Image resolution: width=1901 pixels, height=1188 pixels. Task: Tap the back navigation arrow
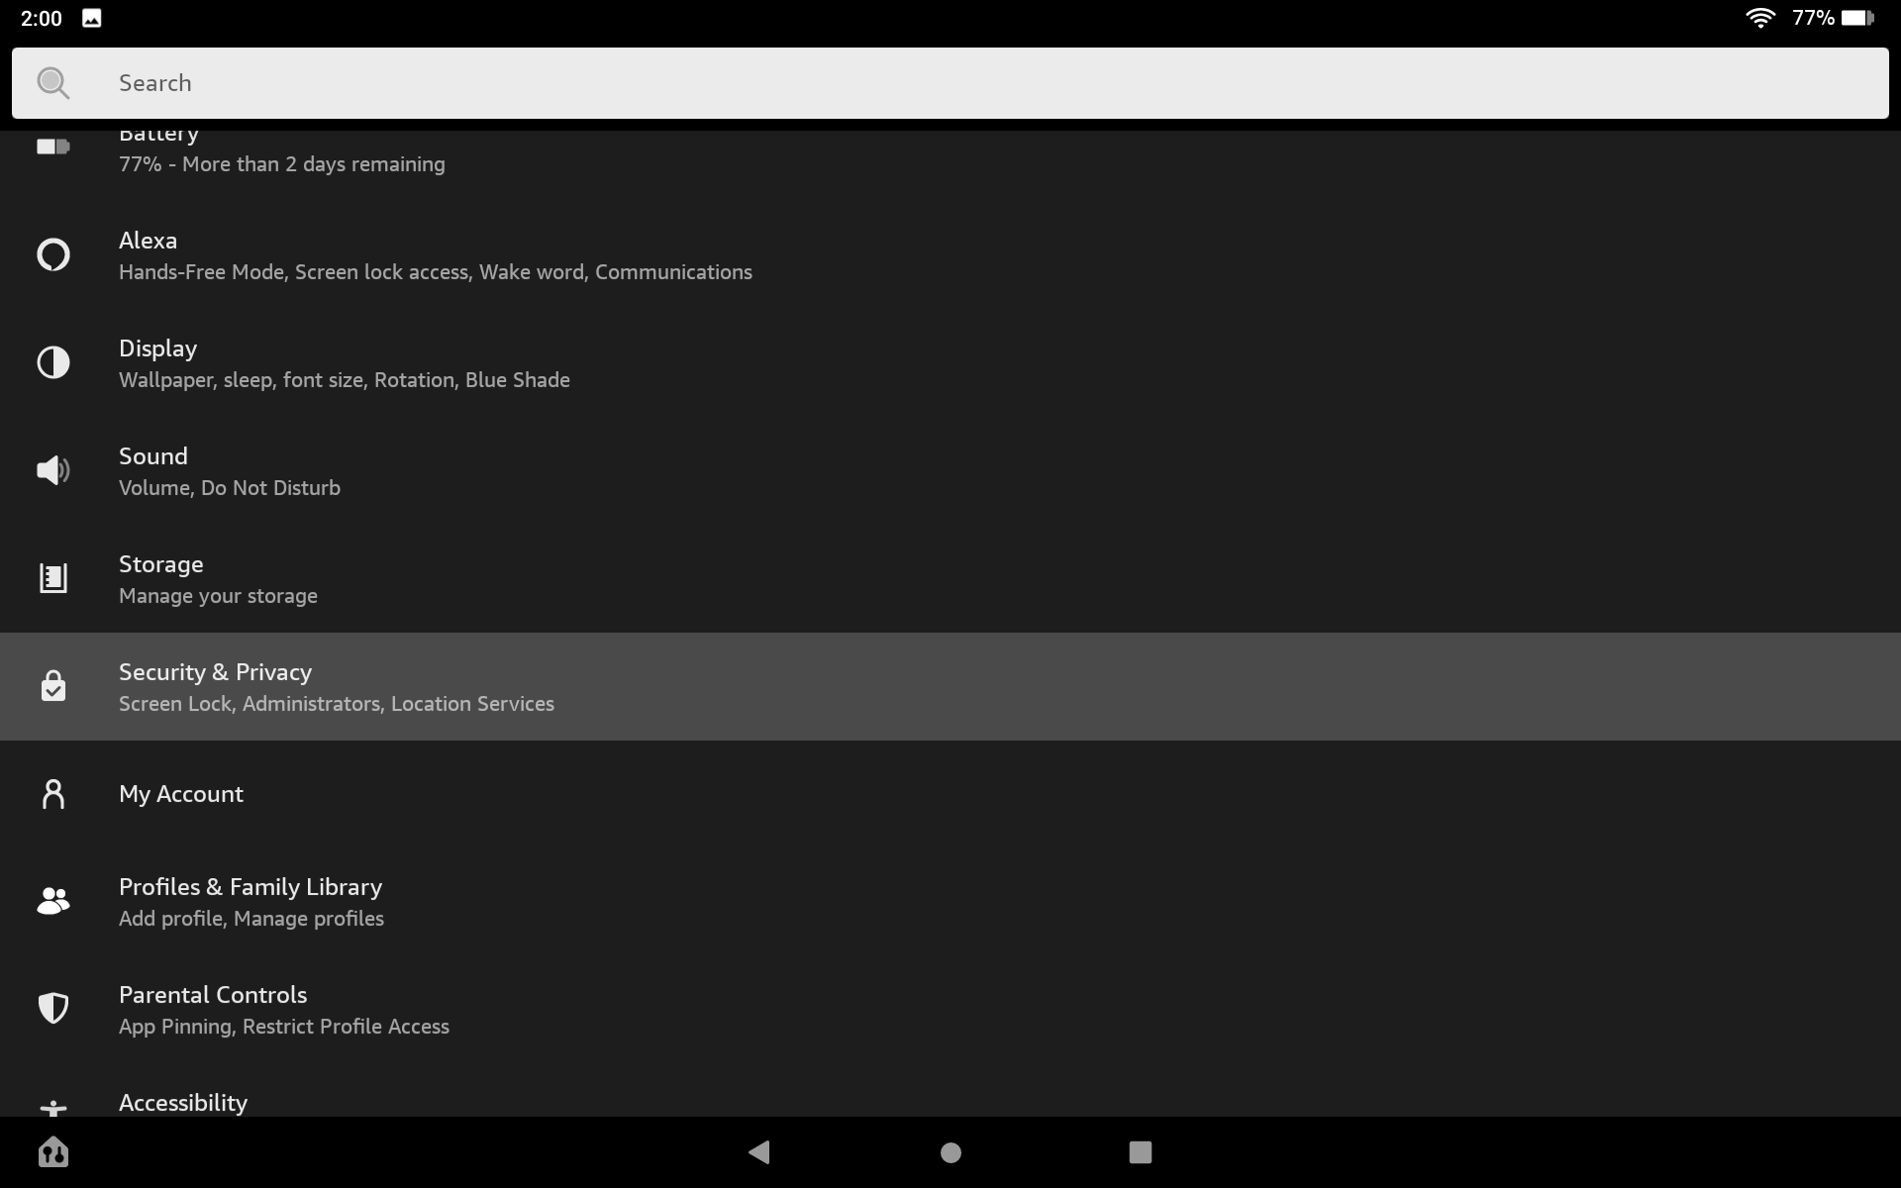point(759,1151)
